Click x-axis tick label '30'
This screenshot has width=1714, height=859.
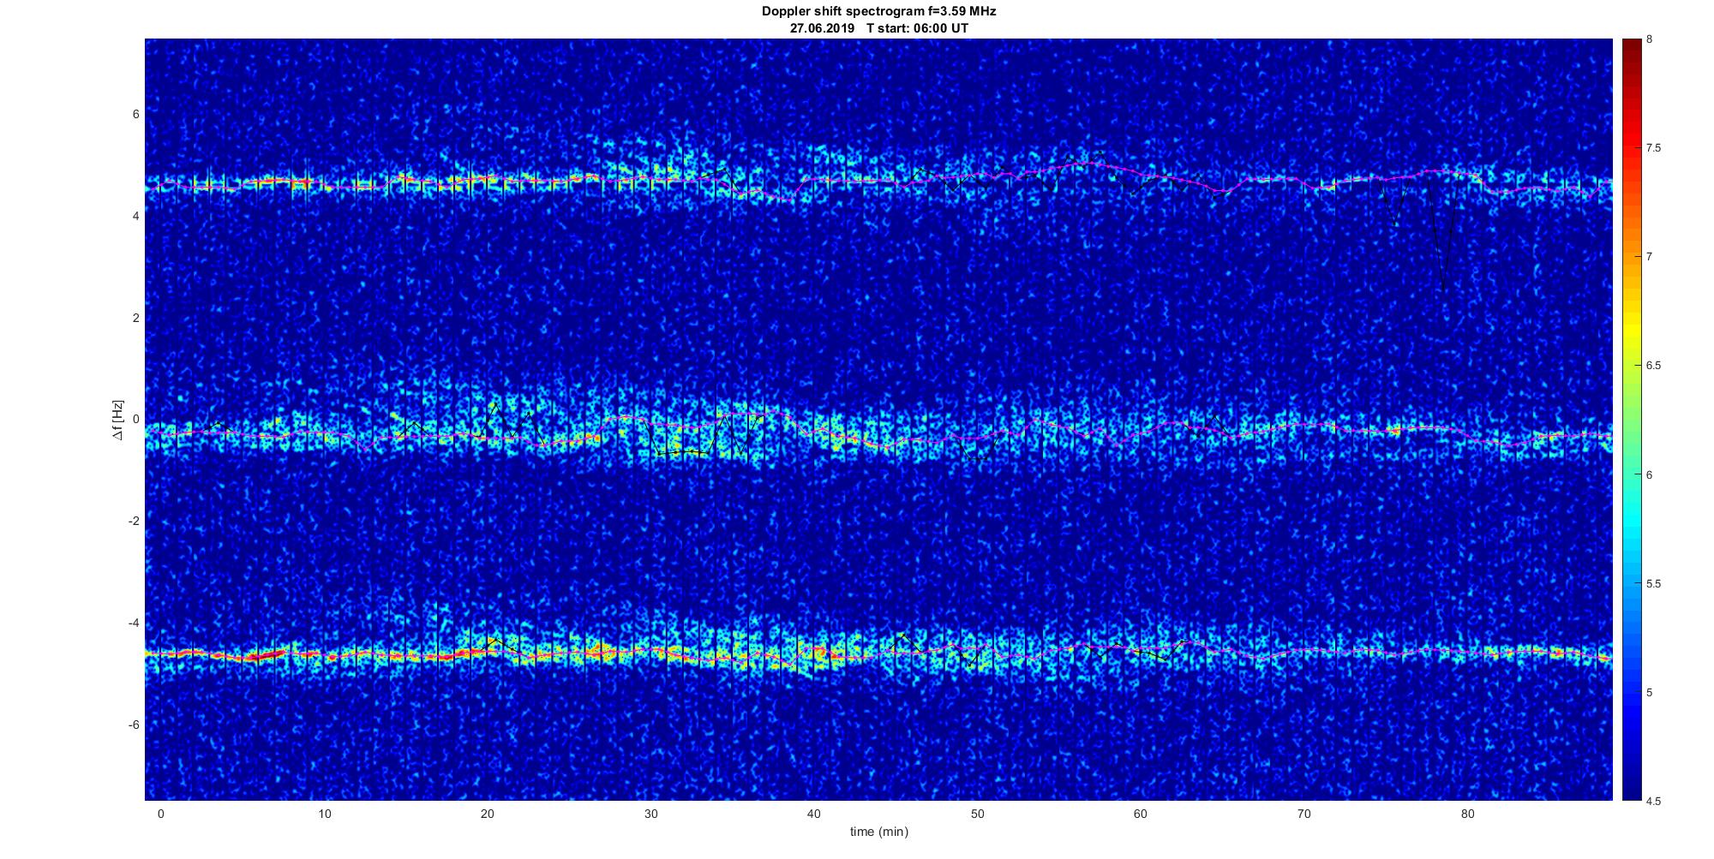[650, 814]
